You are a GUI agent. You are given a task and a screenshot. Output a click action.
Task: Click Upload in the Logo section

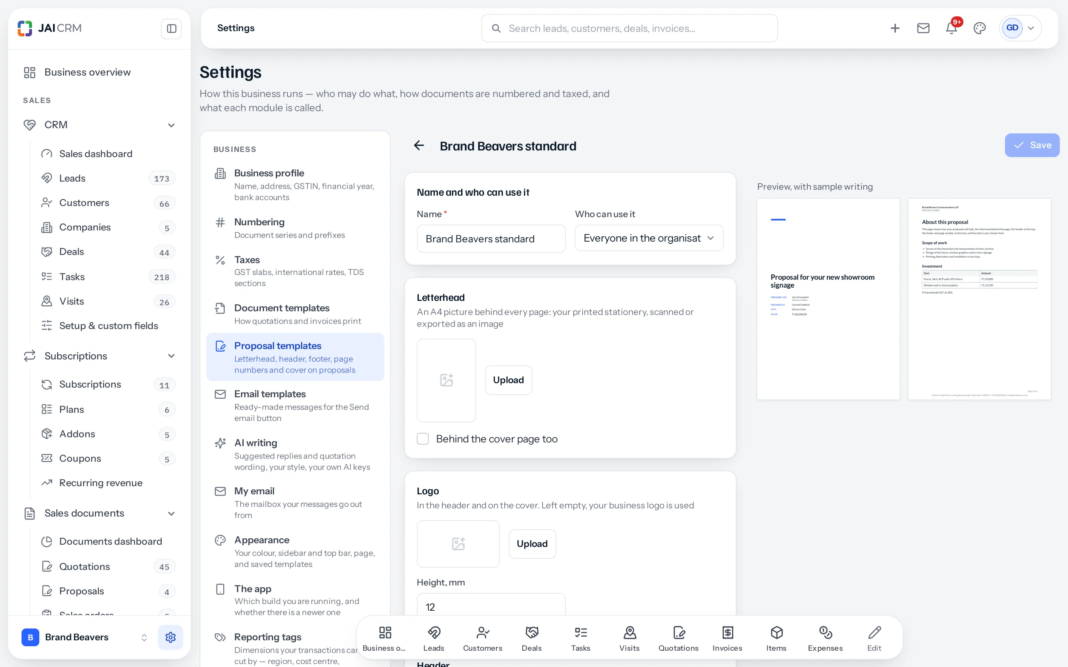pos(532,544)
